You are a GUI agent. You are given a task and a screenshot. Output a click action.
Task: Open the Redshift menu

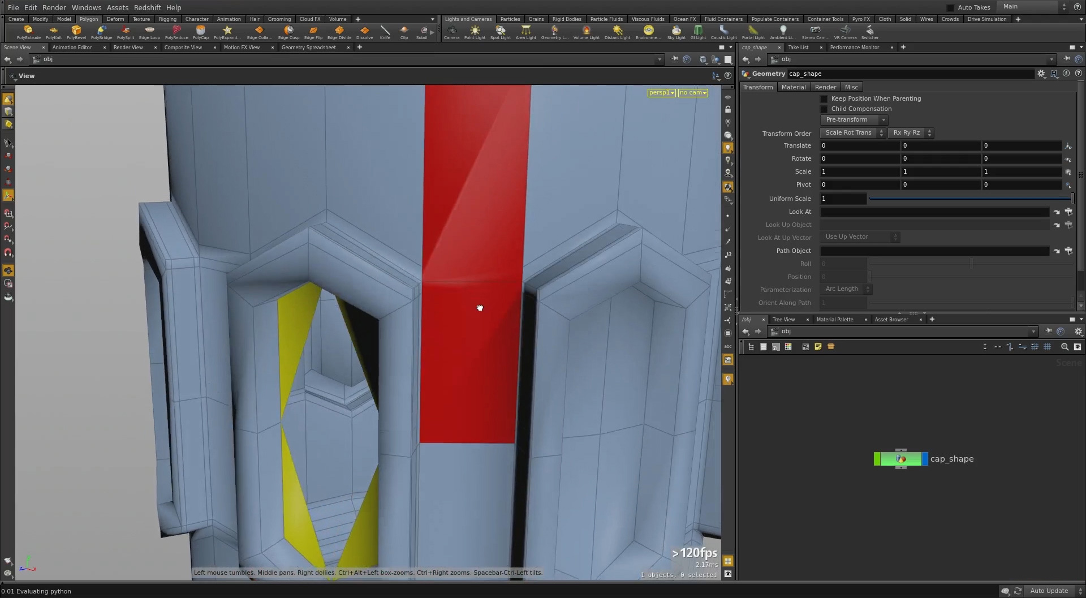point(147,7)
